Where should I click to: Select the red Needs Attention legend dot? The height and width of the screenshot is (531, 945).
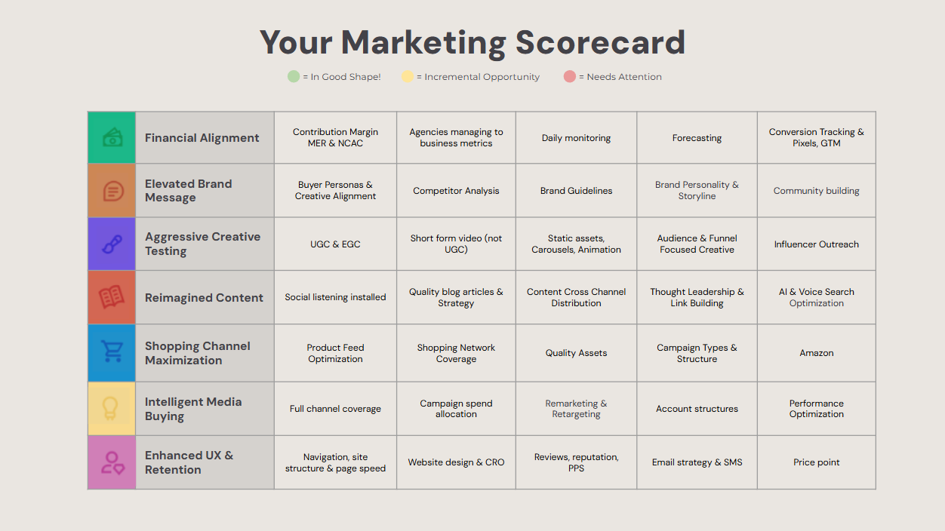pyautogui.click(x=570, y=76)
